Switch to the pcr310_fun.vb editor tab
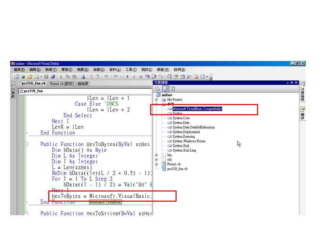Screen dimensions: 326x244 click(x=34, y=83)
